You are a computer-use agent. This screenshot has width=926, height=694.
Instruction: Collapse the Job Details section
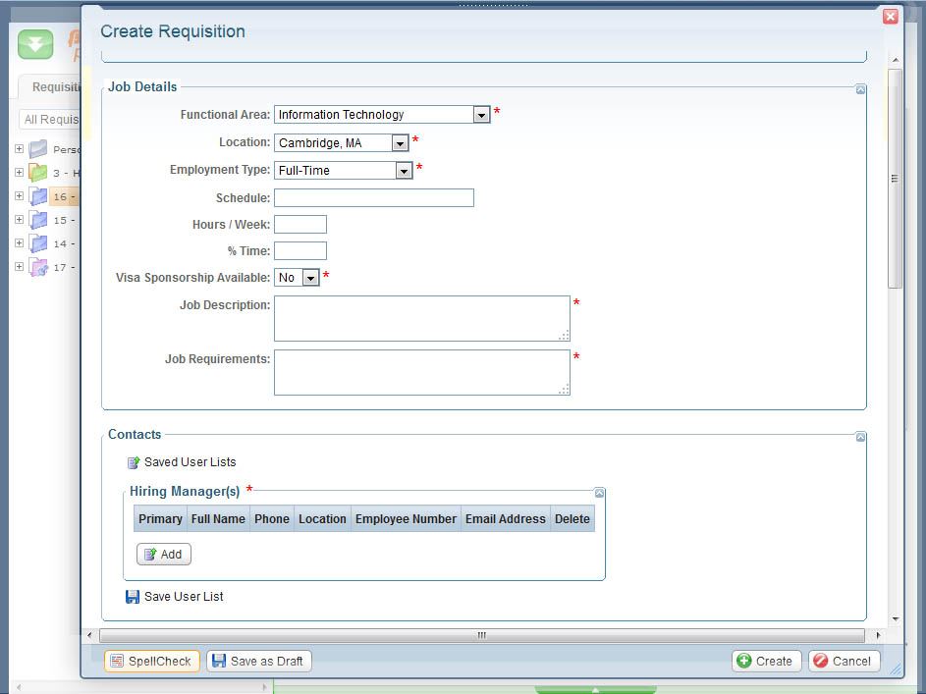[x=860, y=89]
